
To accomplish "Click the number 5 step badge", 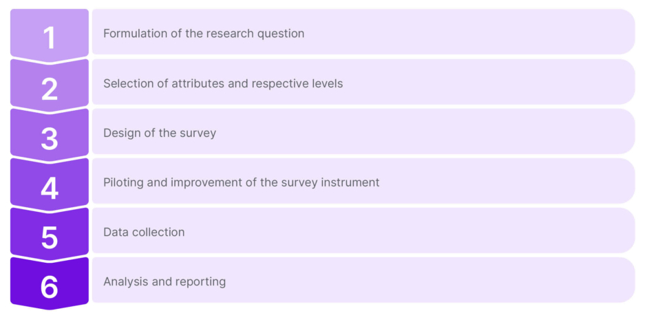I will pyautogui.click(x=50, y=235).
